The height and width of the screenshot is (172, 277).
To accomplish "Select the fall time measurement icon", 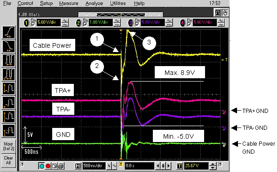I will click(9, 46).
